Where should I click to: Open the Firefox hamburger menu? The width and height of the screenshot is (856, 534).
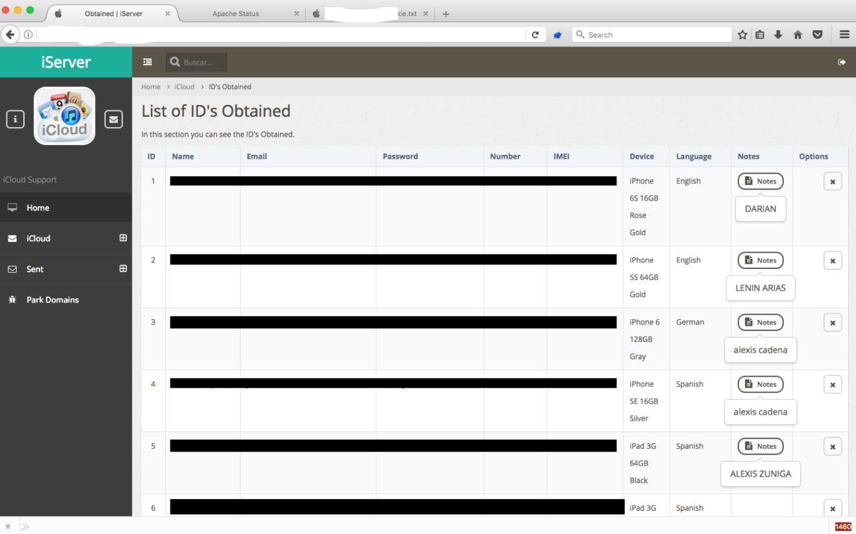click(x=844, y=35)
